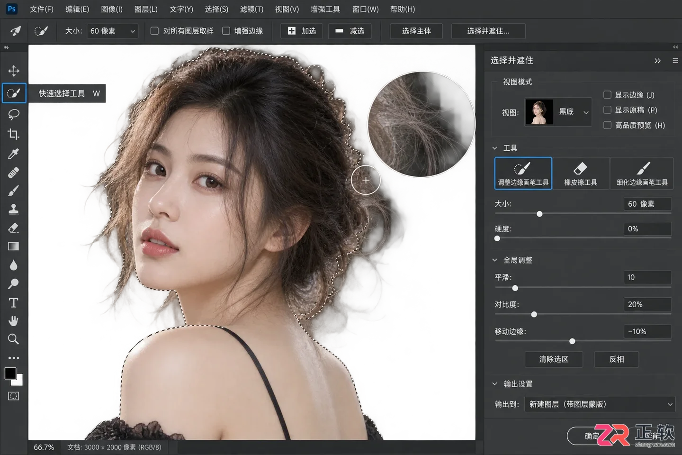This screenshot has width=682, height=455.
Task: Choose 橡皮擦工具 in the panel
Action: point(581,173)
